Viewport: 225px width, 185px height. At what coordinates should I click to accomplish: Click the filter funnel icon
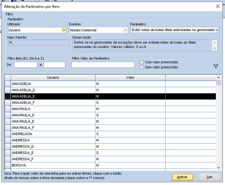tap(216, 66)
